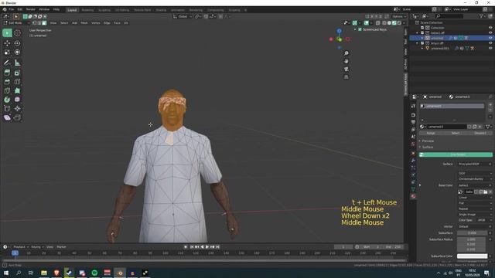Switch to Wireframe shading
The width and height of the screenshot is (495, 278).
(x=384, y=23)
